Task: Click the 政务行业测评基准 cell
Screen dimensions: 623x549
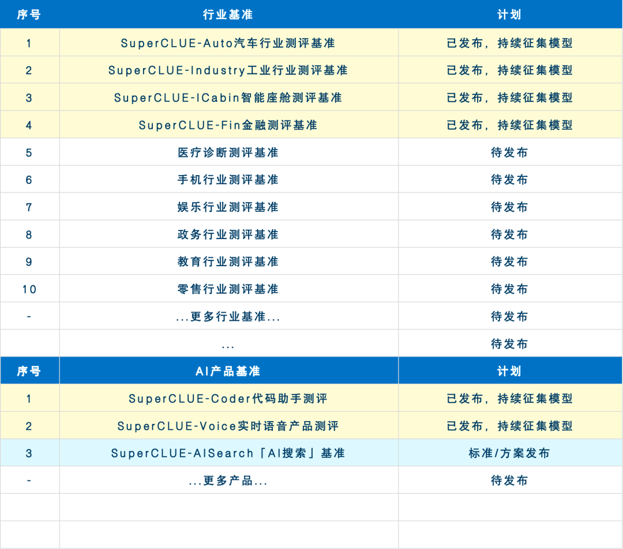Action: (228, 234)
